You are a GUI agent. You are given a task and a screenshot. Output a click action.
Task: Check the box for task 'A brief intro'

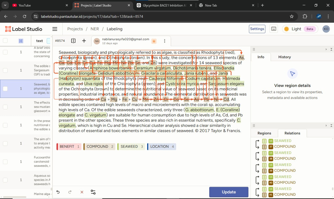coord(5,52)
